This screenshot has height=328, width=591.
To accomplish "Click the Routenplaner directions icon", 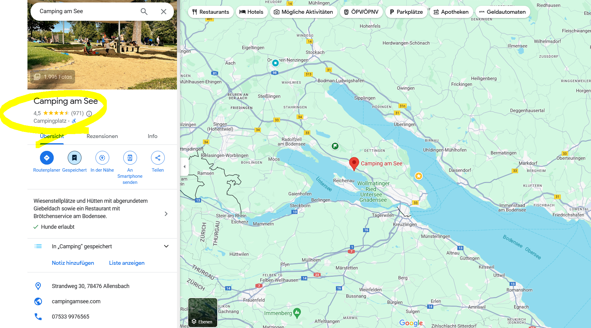I will pyautogui.click(x=47, y=158).
